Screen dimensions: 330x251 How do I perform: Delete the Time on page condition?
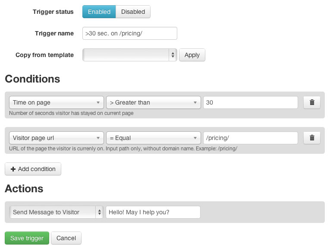click(312, 102)
